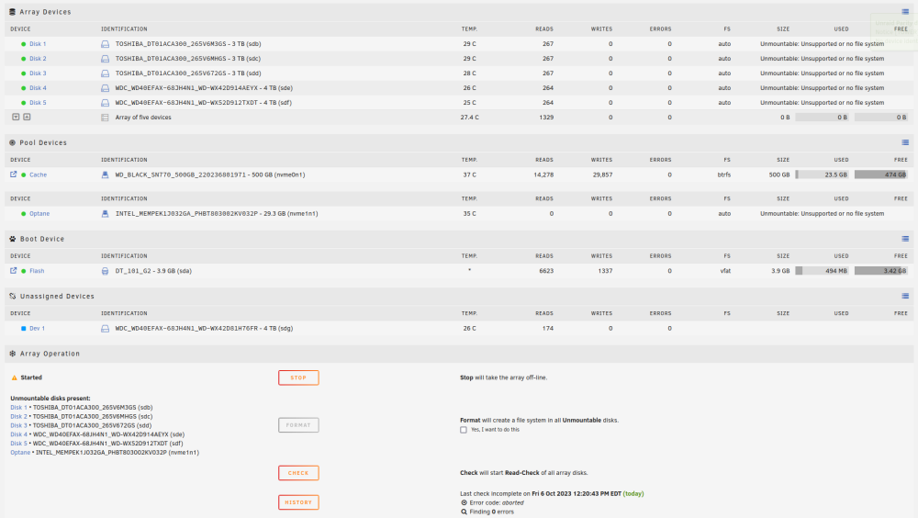The image size is (918, 518).
Task: Click the magnifier icon beside Finding 0 errors
Action: click(x=464, y=512)
